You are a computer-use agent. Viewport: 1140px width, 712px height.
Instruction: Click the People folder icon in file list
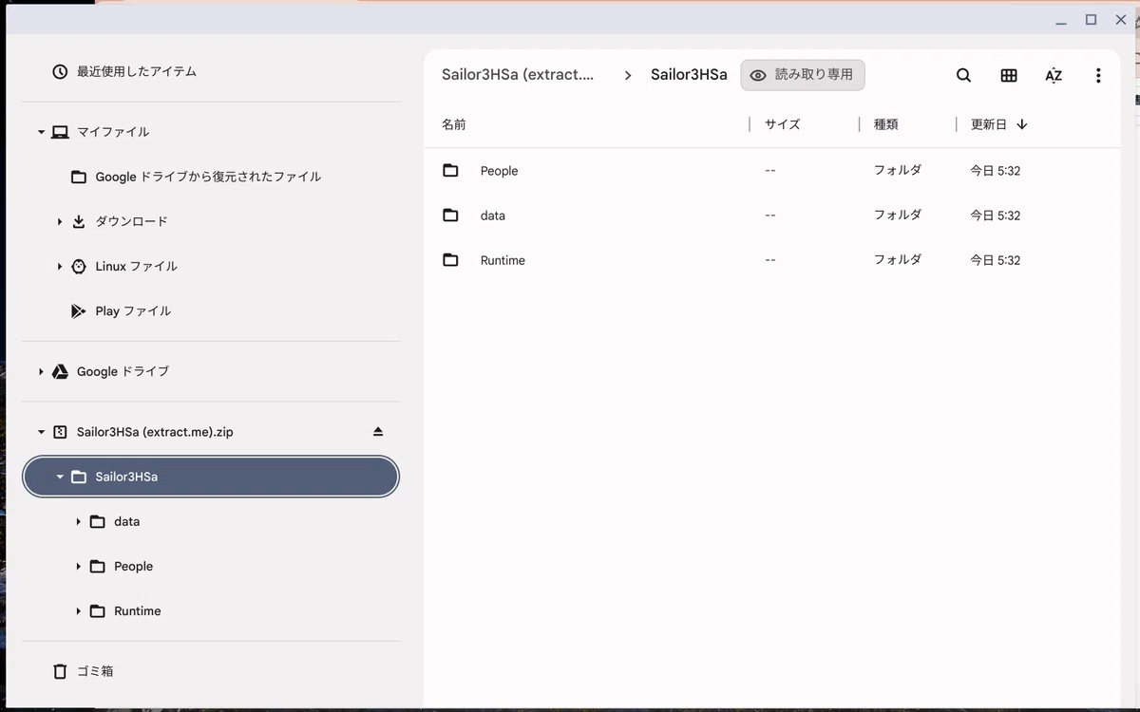click(450, 171)
